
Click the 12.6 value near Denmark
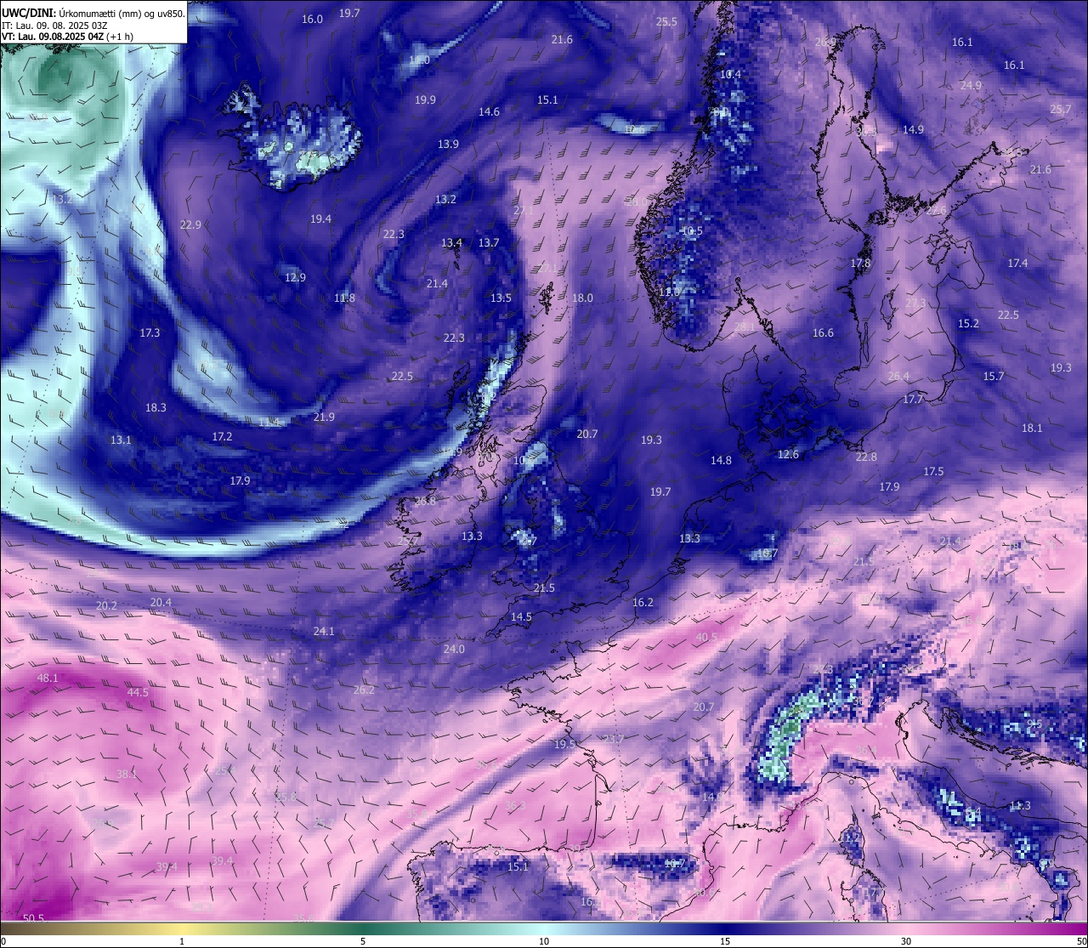(x=788, y=455)
